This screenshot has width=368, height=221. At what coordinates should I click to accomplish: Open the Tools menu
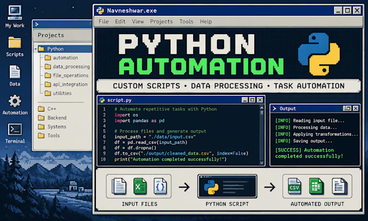coord(186,22)
